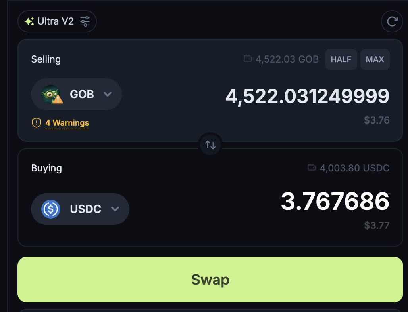Click the refresh quote icon
The image size is (408, 312).
(x=392, y=21)
